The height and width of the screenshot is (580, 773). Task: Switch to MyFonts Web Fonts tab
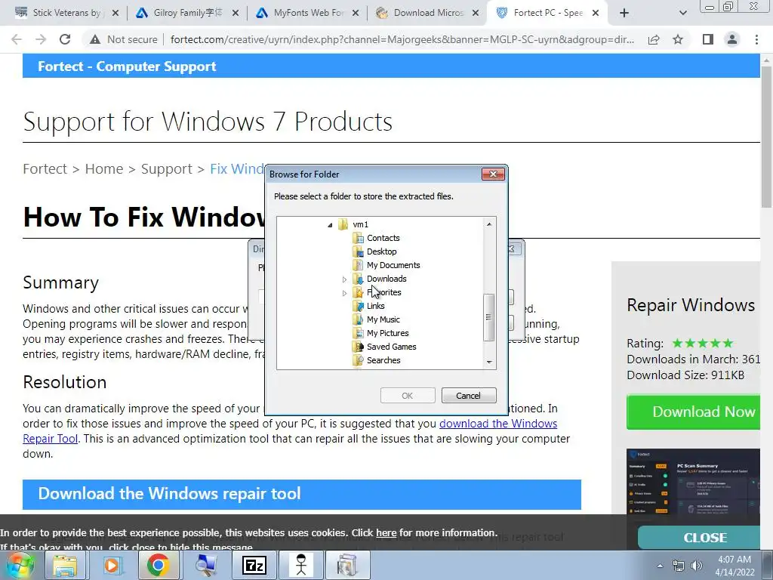(308, 13)
